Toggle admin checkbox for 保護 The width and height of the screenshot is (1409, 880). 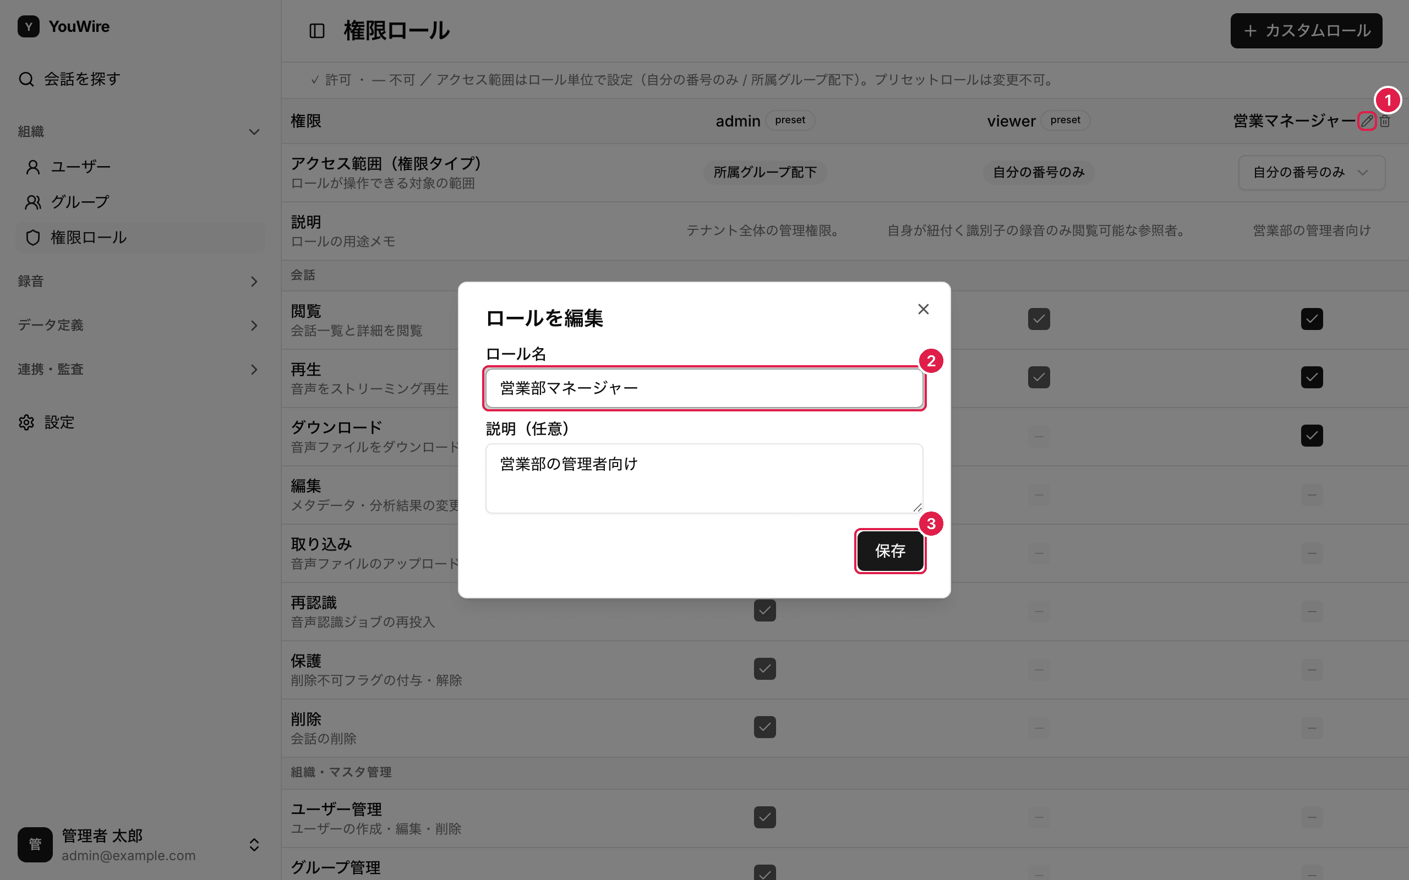(764, 669)
